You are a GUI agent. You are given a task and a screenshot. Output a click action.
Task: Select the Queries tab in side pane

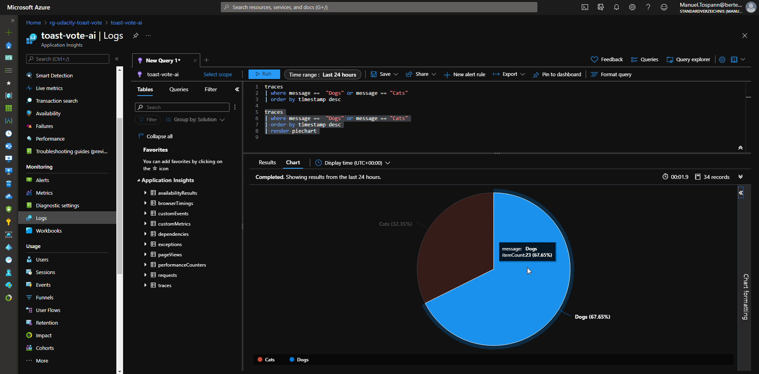tap(179, 89)
